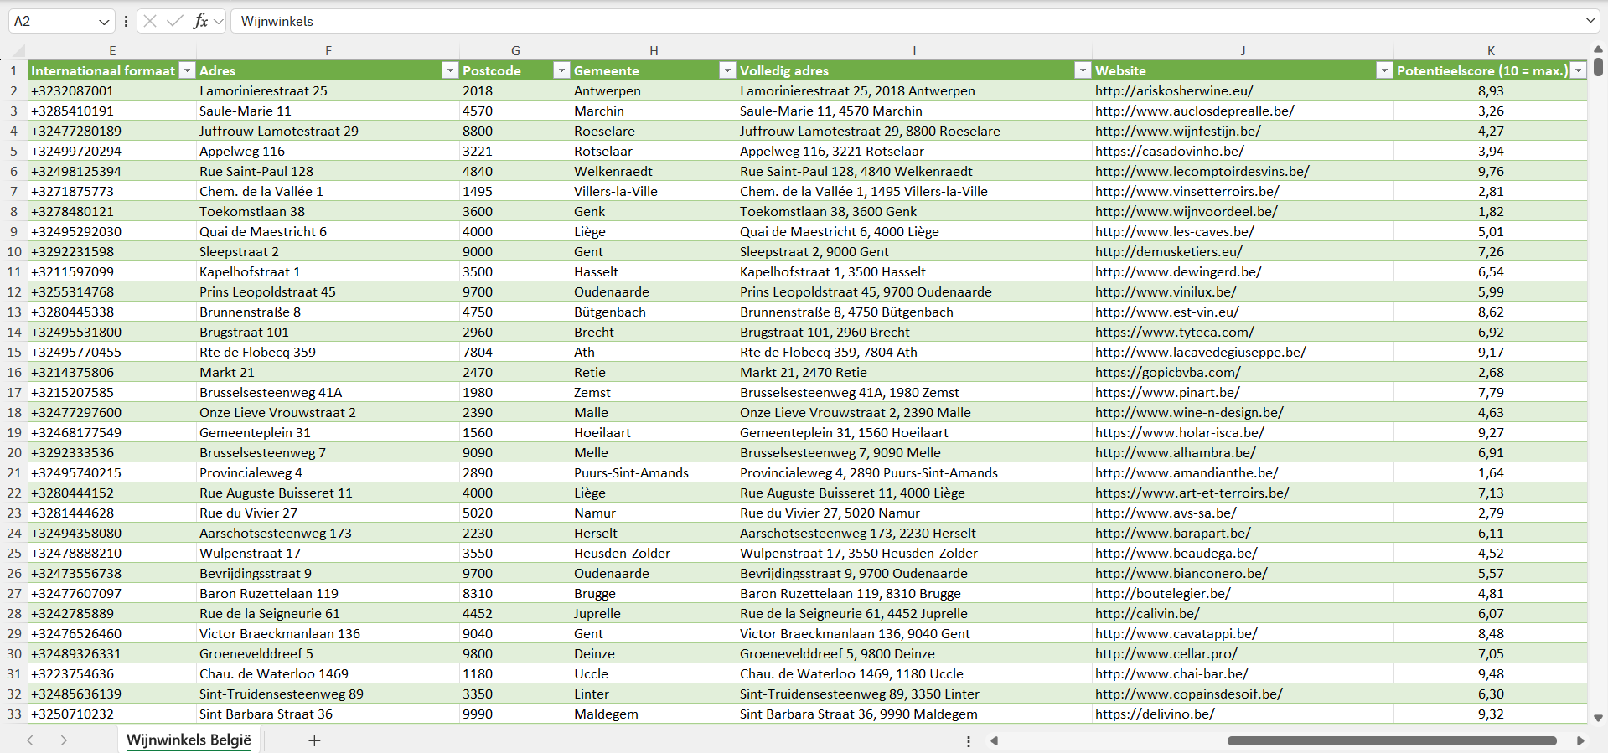Click the Cancel X icon in formula bar
Image resolution: width=1608 pixels, height=753 pixels.
150,21
